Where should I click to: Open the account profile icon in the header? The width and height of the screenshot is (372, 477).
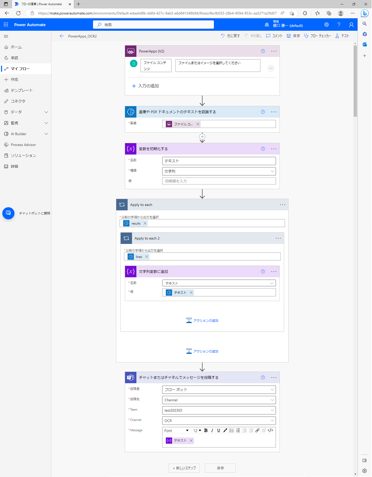351,25
